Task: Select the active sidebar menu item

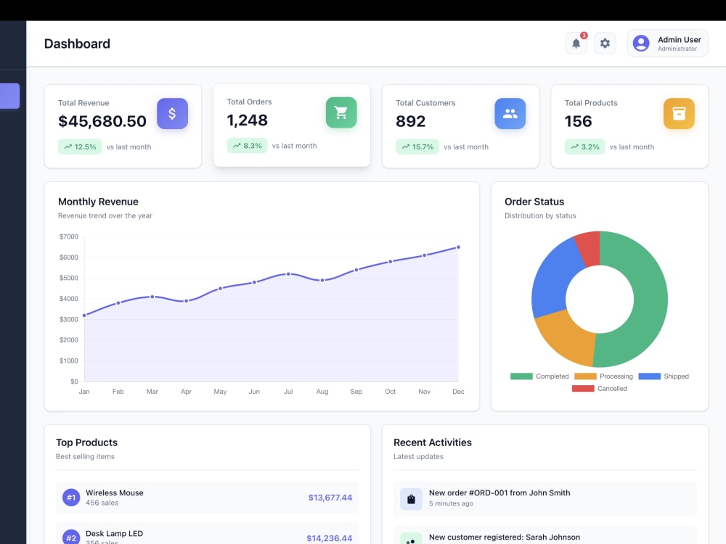Action: (x=9, y=96)
